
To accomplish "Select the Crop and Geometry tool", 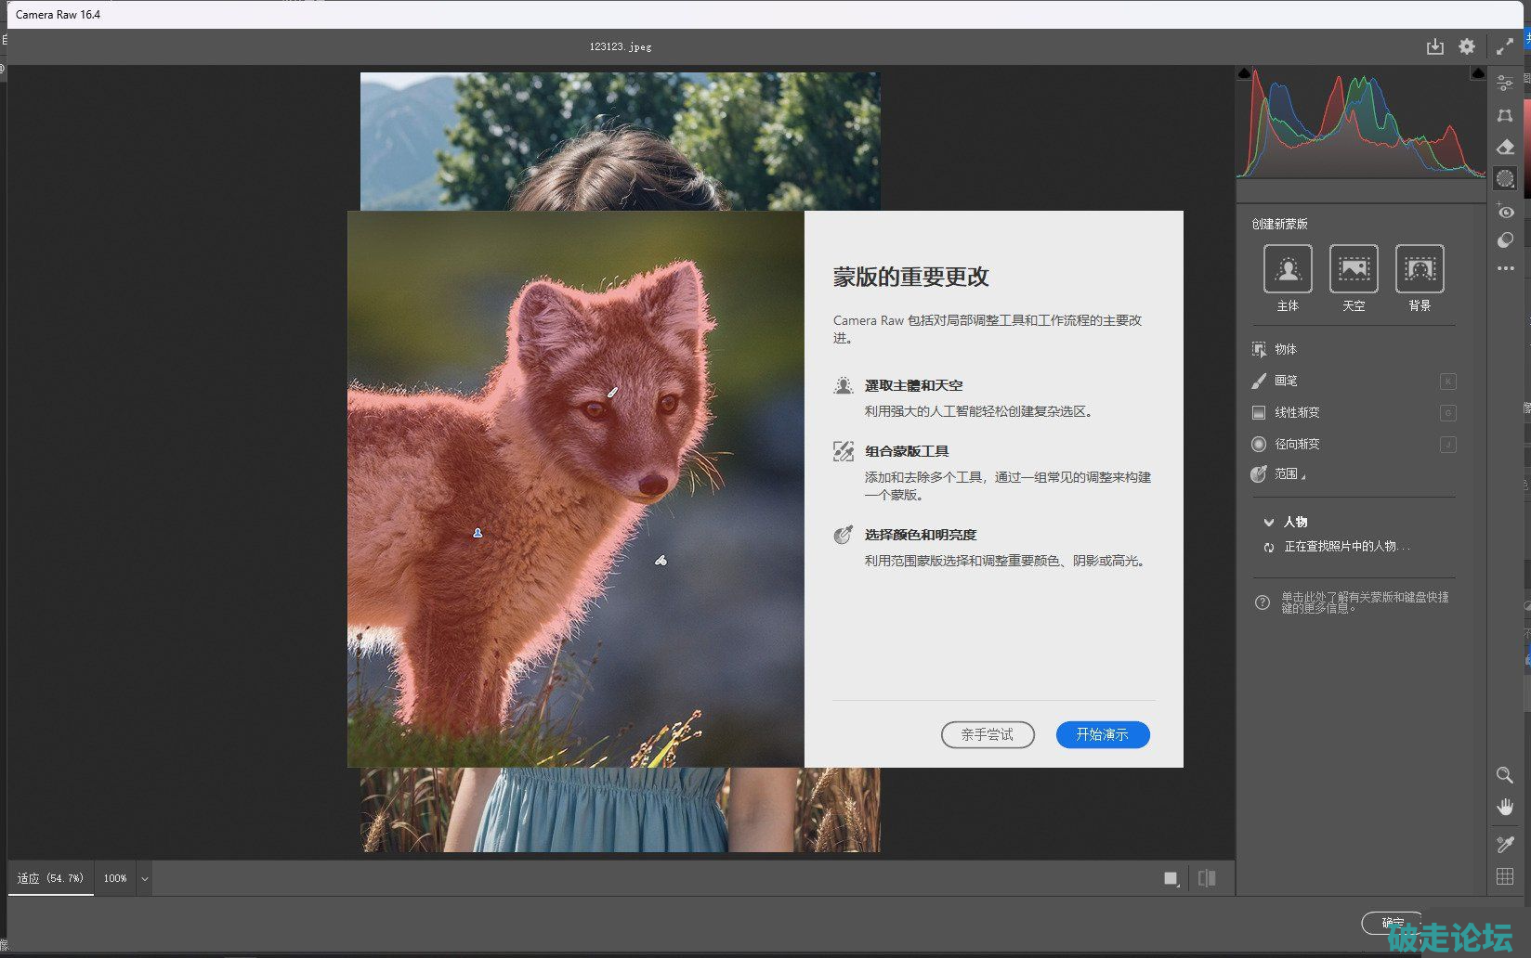I will (1505, 115).
